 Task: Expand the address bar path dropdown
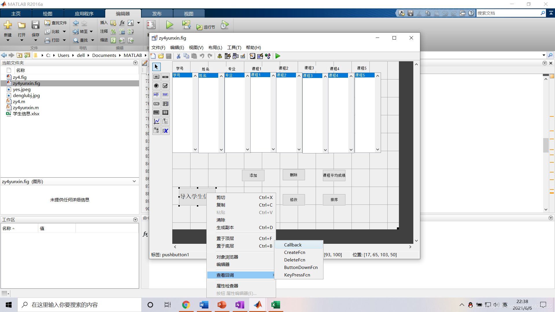pyautogui.click(x=544, y=55)
